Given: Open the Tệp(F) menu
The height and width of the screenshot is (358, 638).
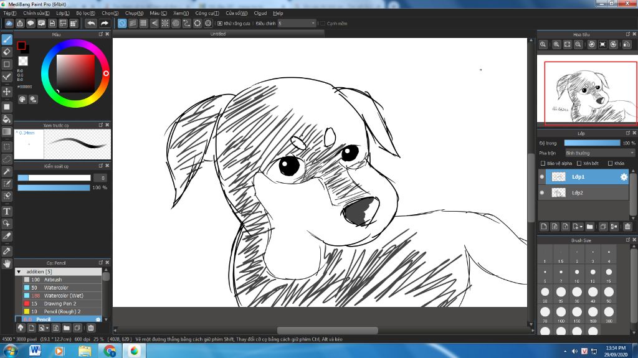Looking at the screenshot, I should (x=10, y=14).
